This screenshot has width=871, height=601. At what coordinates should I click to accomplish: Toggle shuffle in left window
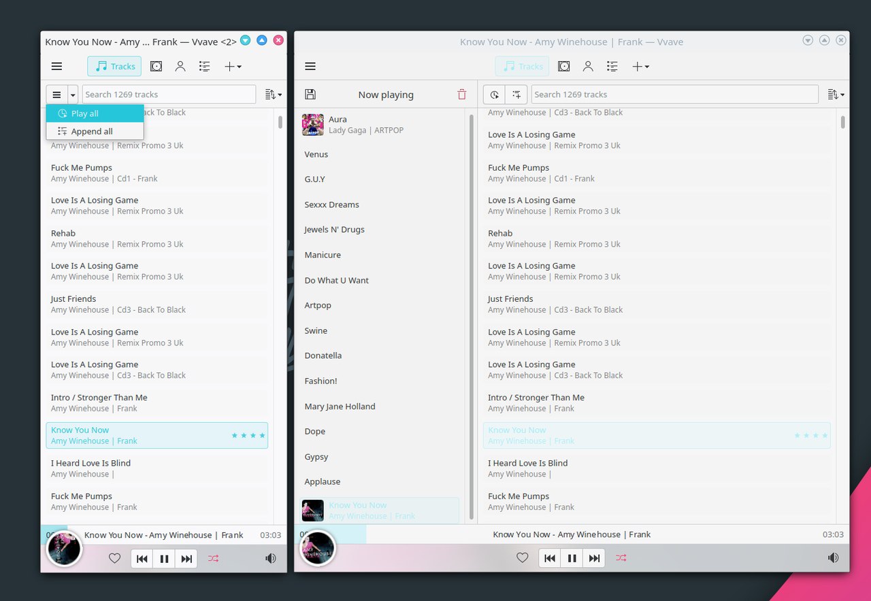[x=214, y=558]
